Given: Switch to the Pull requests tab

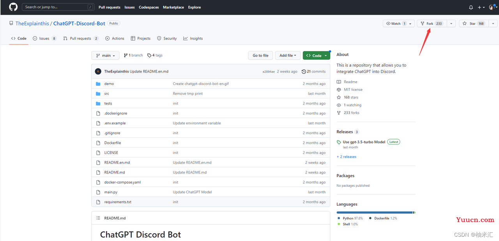Looking at the screenshot, I should coord(81,38).
